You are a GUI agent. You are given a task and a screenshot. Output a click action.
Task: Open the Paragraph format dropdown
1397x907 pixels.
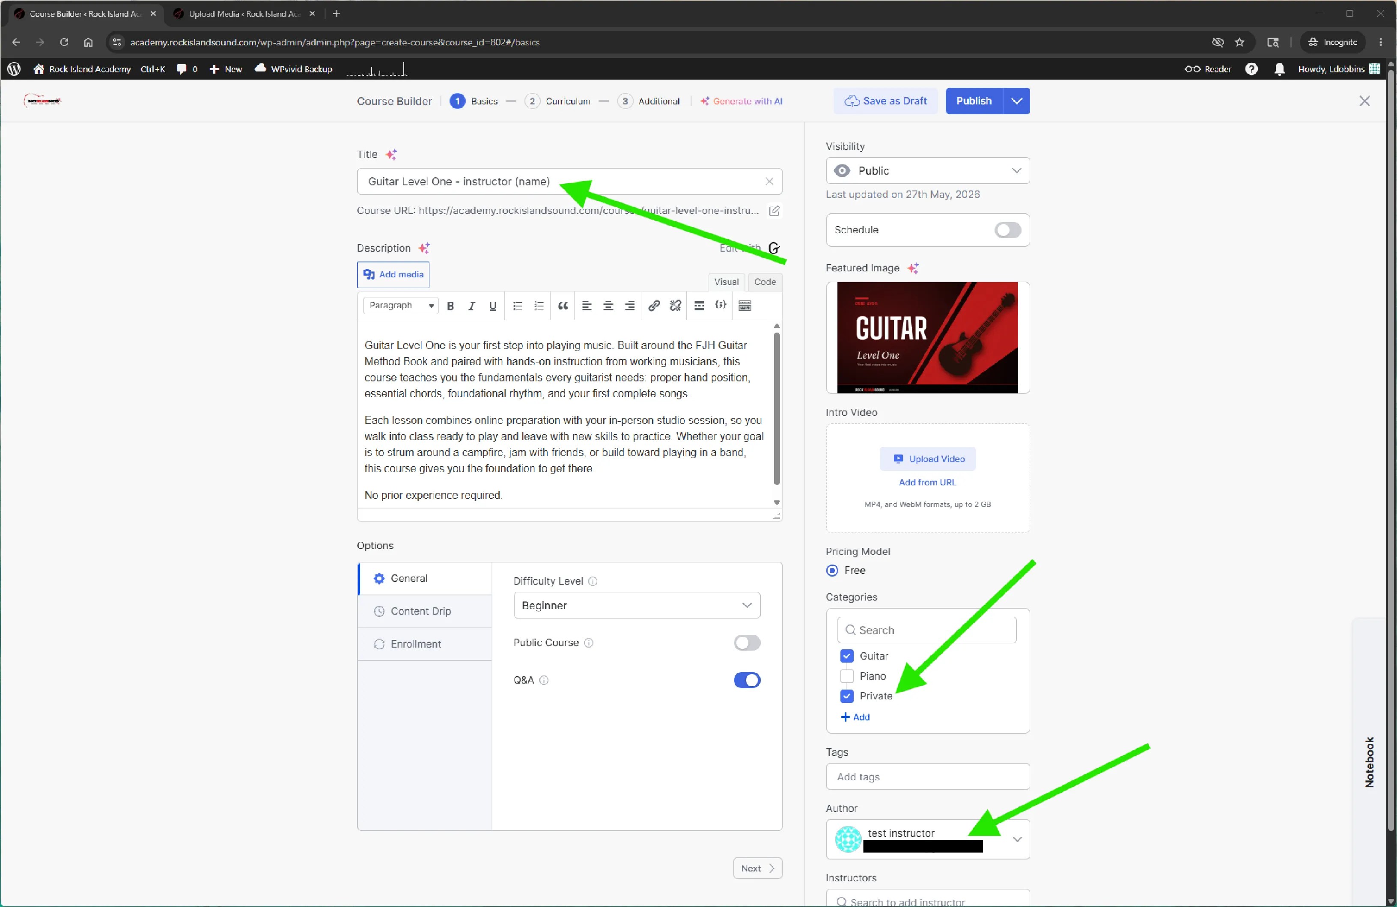pos(401,306)
